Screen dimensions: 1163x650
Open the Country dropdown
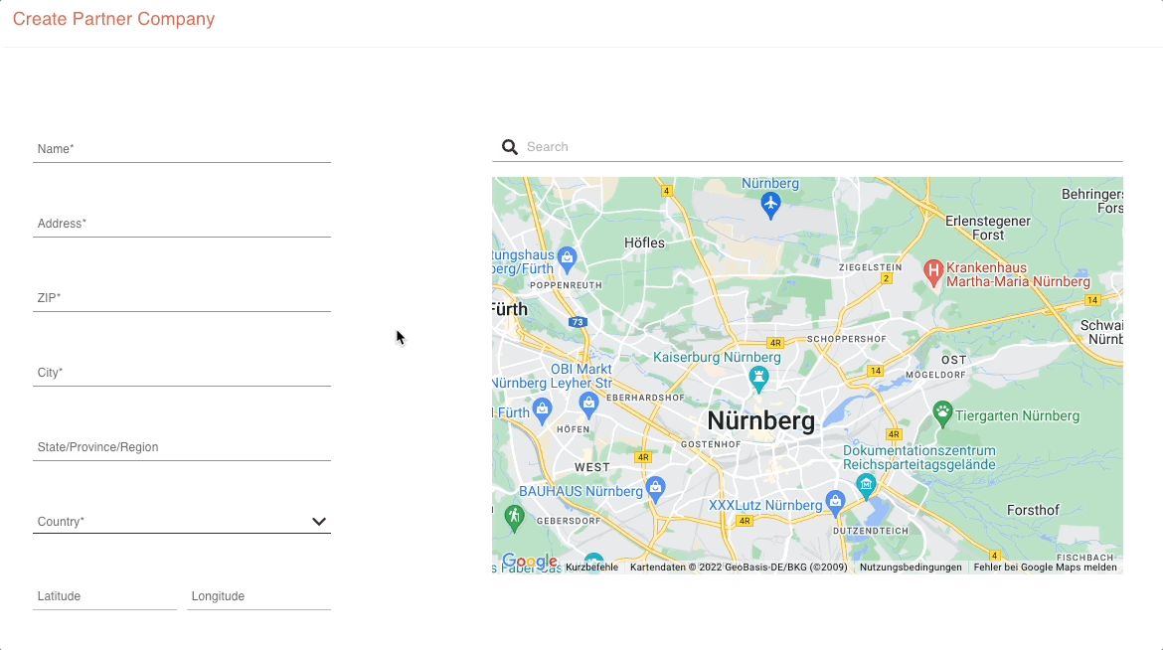[182, 522]
